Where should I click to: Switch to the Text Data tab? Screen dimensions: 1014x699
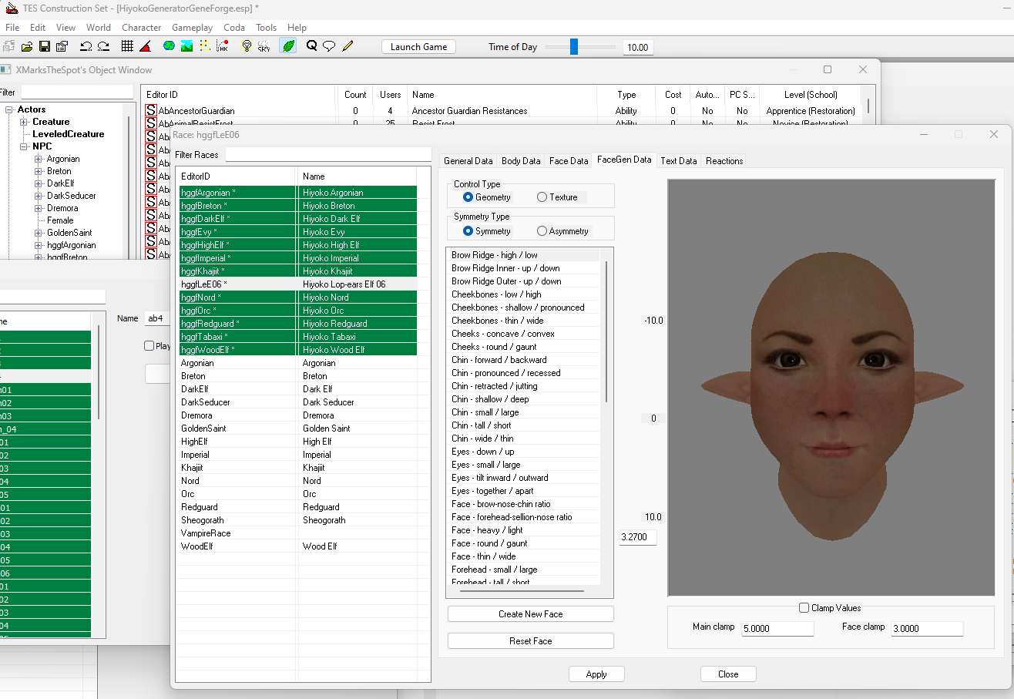pyautogui.click(x=679, y=161)
